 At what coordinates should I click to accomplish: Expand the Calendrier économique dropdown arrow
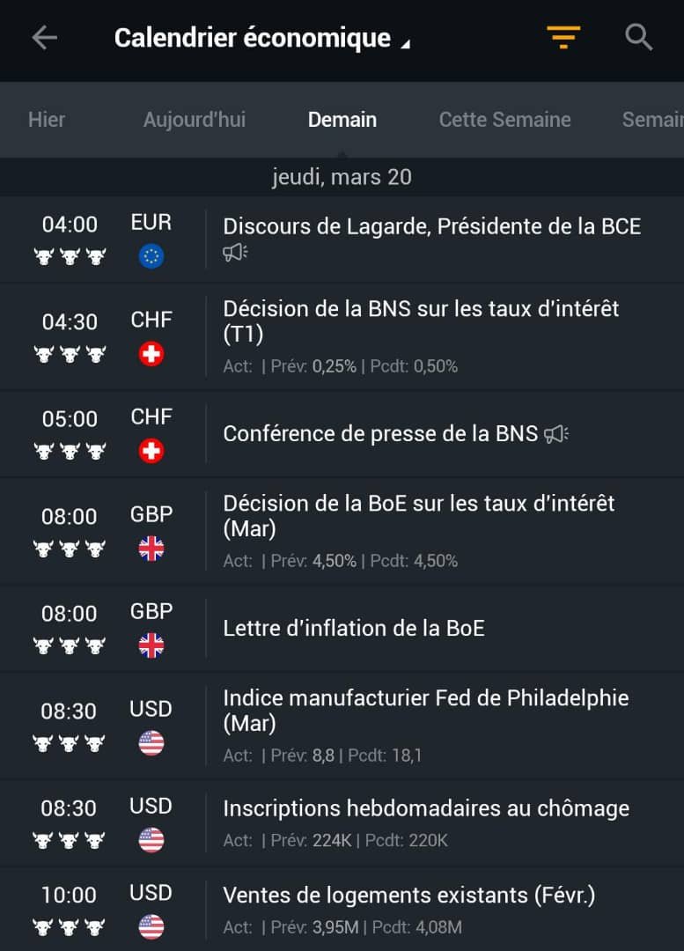click(407, 44)
